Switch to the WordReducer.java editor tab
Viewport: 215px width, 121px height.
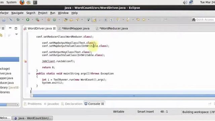coord(112,28)
